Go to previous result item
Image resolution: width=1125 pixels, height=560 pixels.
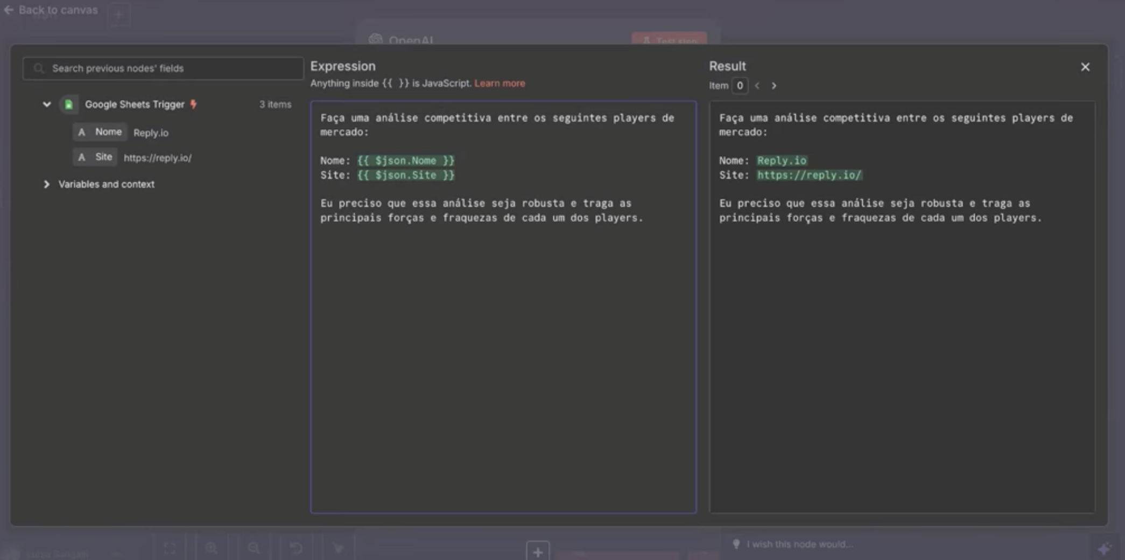[x=757, y=86]
